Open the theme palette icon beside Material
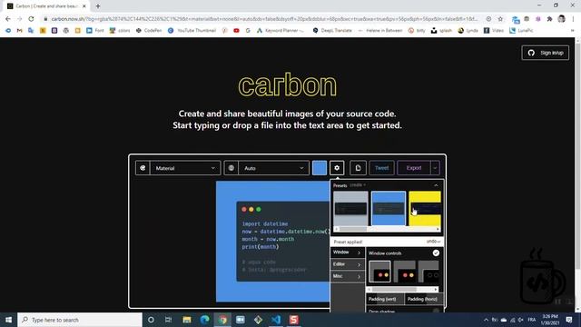The width and height of the screenshot is (581, 327). [143, 168]
